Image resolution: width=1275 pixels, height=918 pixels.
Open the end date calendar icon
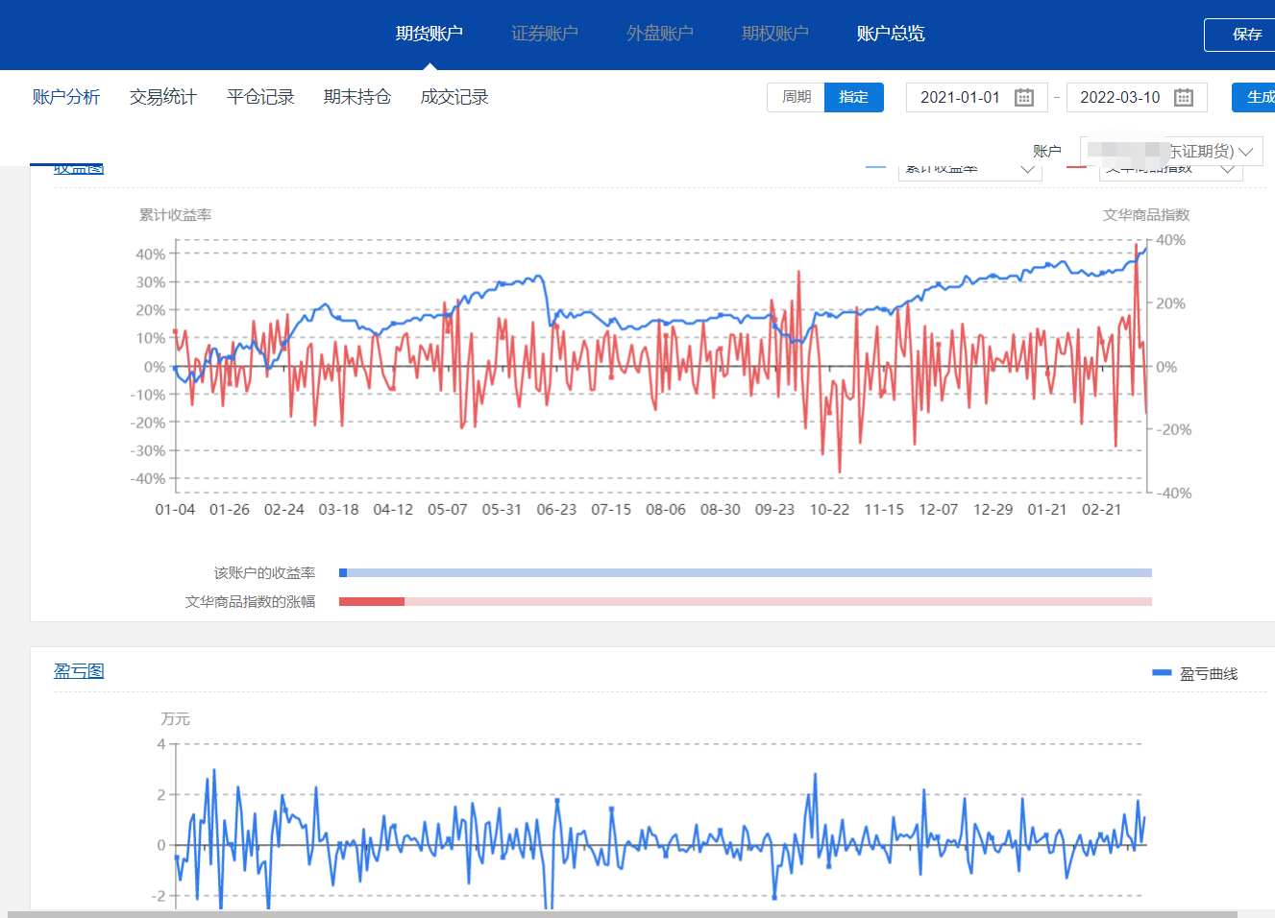pyautogui.click(x=1184, y=98)
